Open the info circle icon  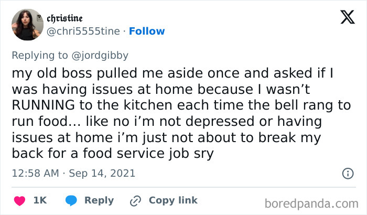click(348, 174)
